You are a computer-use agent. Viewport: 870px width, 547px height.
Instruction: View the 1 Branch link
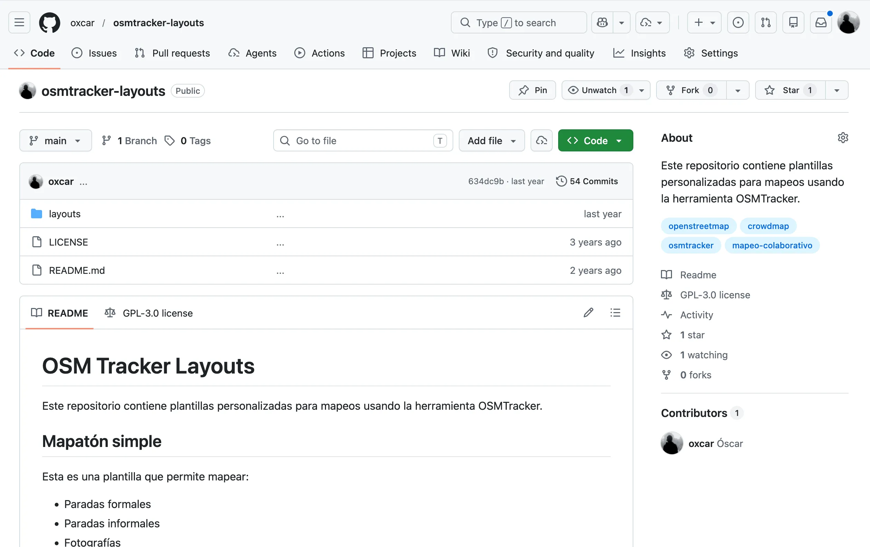click(x=129, y=140)
